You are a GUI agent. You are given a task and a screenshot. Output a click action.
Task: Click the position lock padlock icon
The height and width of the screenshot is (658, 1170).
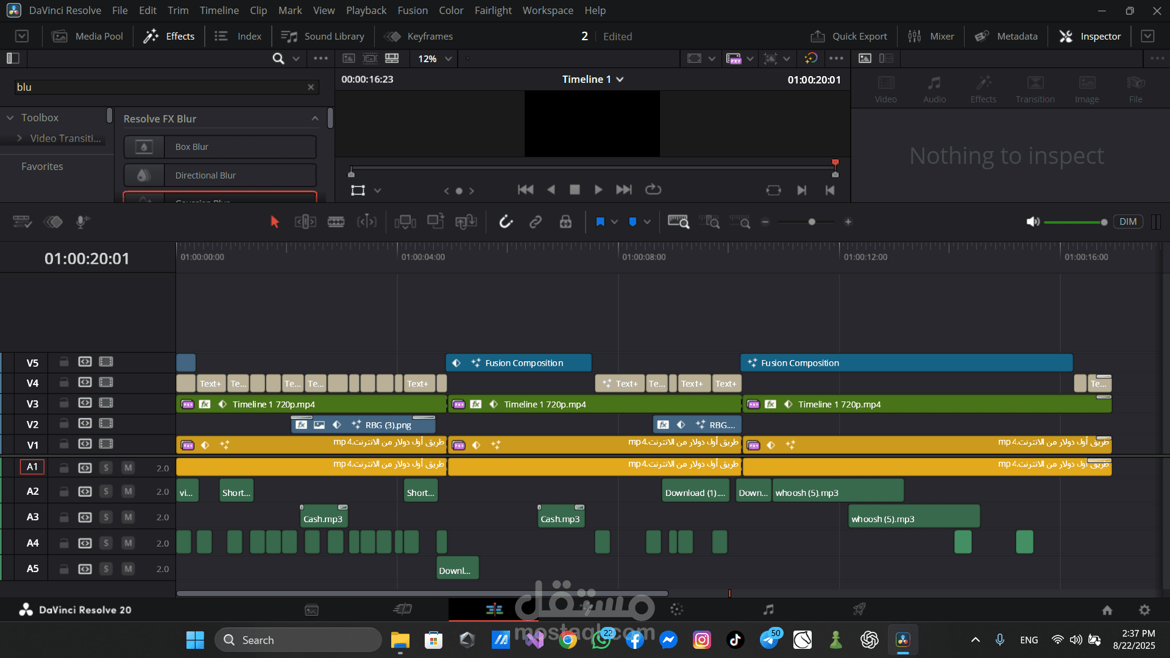(565, 222)
